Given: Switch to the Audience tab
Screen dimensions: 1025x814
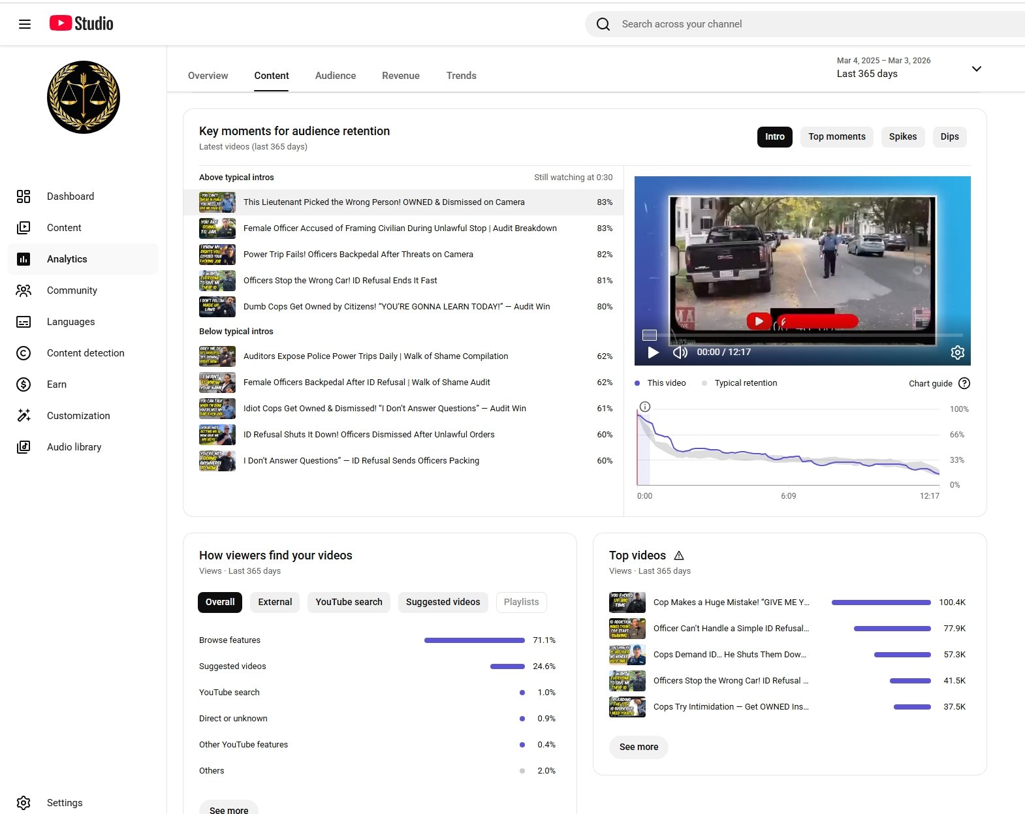Looking at the screenshot, I should [335, 76].
